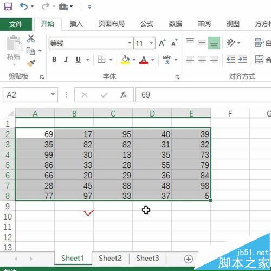Open the font size dropdown
The width and height of the screenshot is (271, 271).
(x=151, y=43)
